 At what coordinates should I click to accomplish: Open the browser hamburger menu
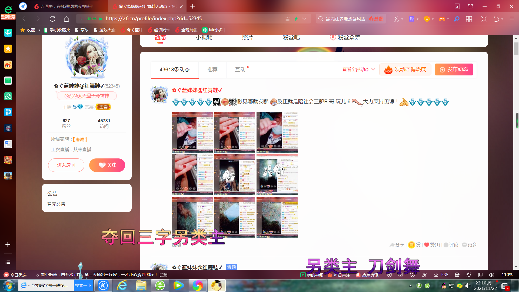[512, 19]
